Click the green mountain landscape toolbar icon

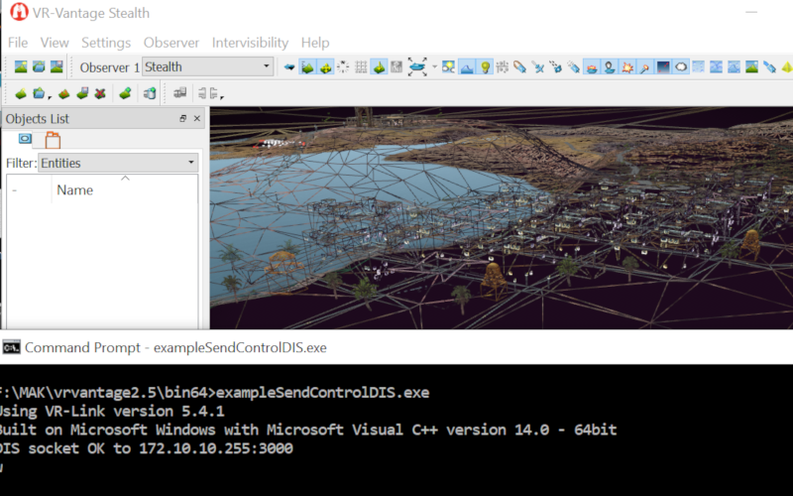[x=752, y=66]
